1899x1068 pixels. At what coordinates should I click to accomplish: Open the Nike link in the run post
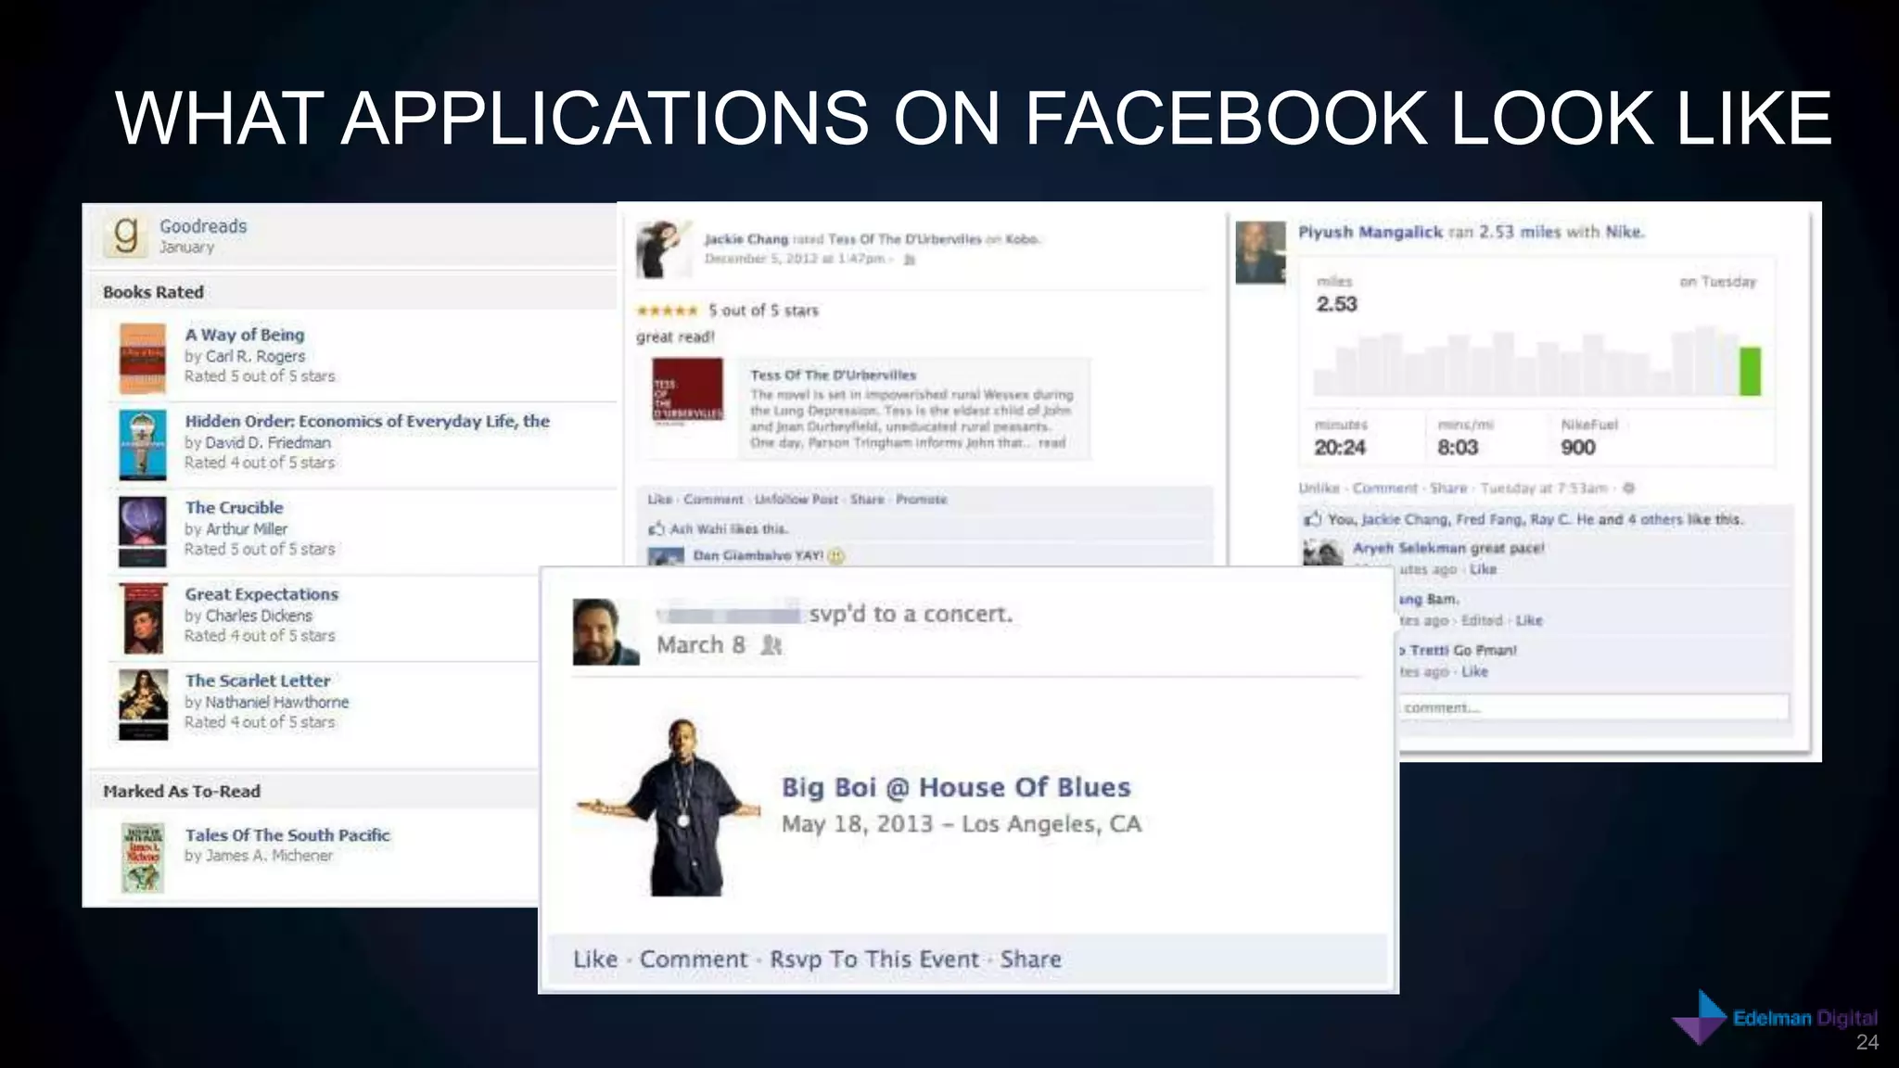[x=1623, y=232]
